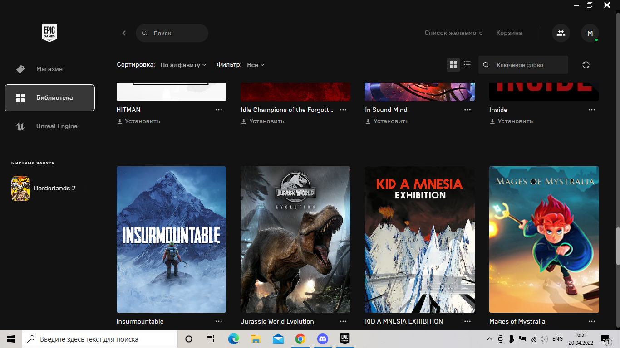Open the friends list icon
The image size is (620, 348).
561,33
